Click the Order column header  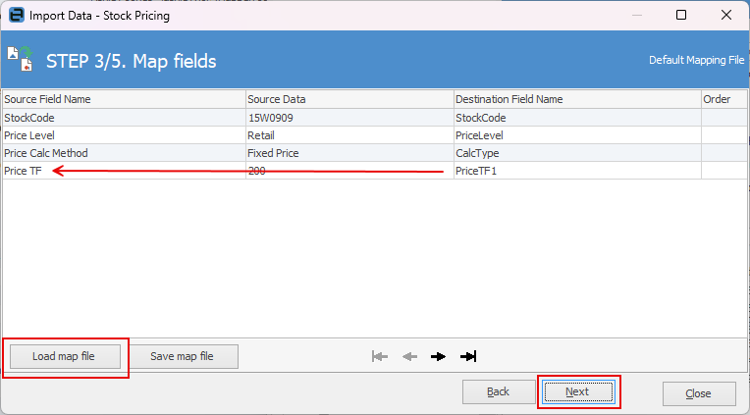point(723,99)
